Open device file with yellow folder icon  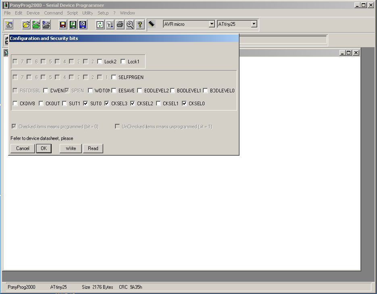point(26,25)
